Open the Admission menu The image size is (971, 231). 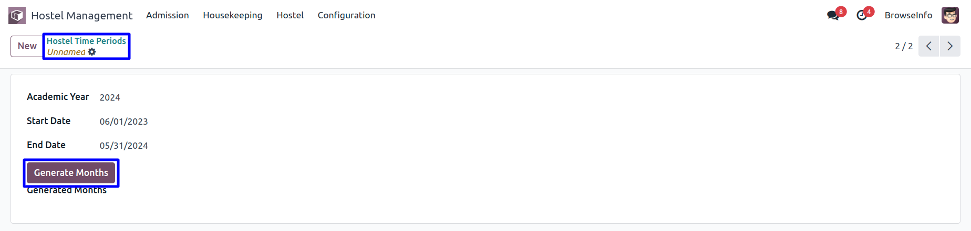[x=168, y=15]
